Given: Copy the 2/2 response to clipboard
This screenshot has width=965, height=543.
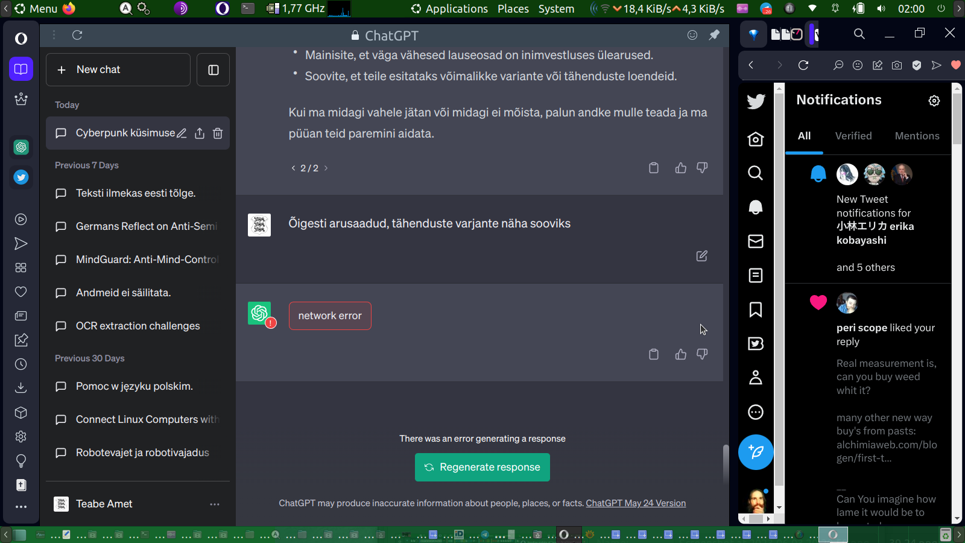Looking at the screenshot, I should (x=654, y=168).
